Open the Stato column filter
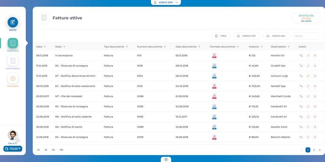Image resolution: width=325 pixels, height=162 pixels. (x=64, y=47)
